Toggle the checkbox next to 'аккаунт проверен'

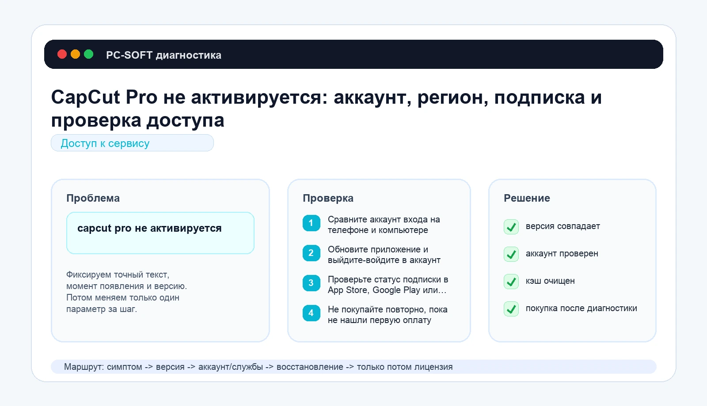(x=511, y=254)
